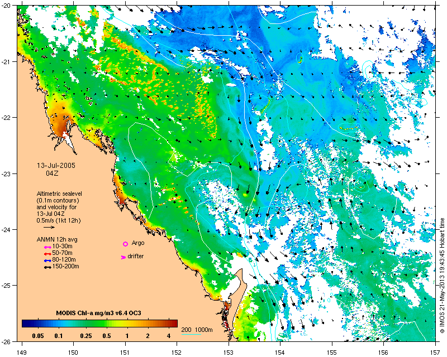
Task: Click the longitude label 155
Action: click(332, 353)
